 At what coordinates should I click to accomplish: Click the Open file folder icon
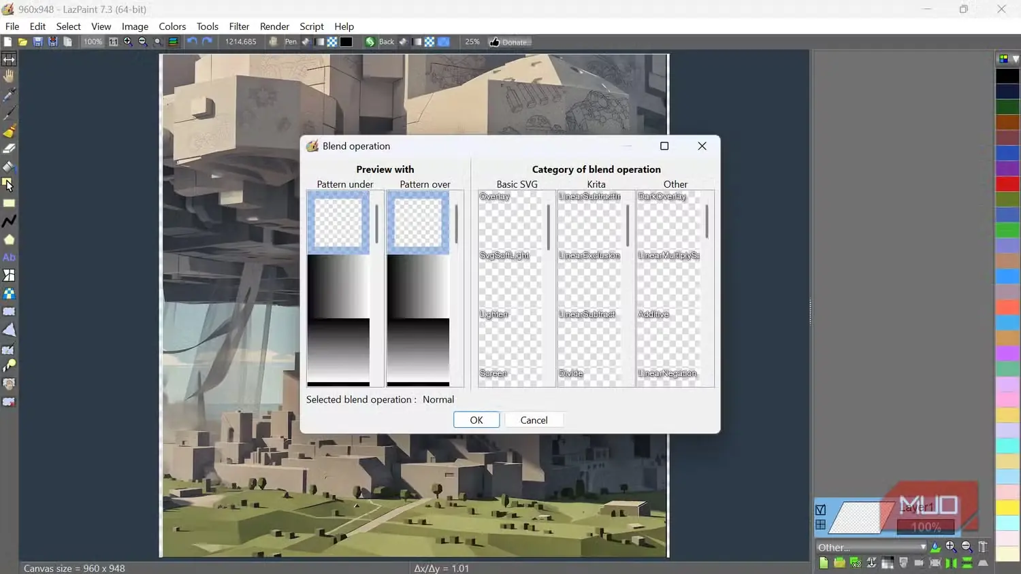coord(22,42)
